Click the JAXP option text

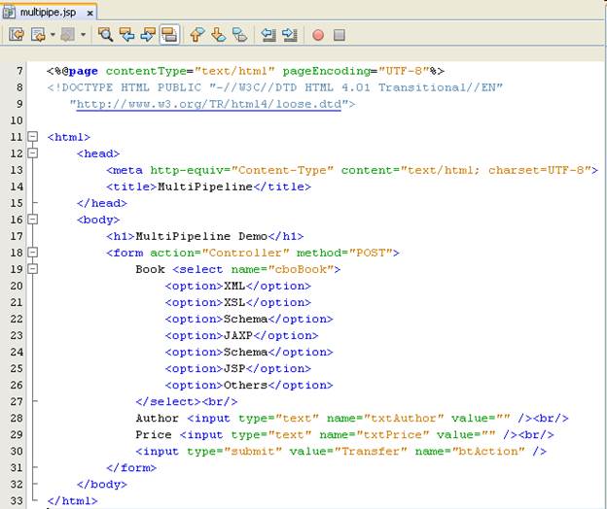238,335
